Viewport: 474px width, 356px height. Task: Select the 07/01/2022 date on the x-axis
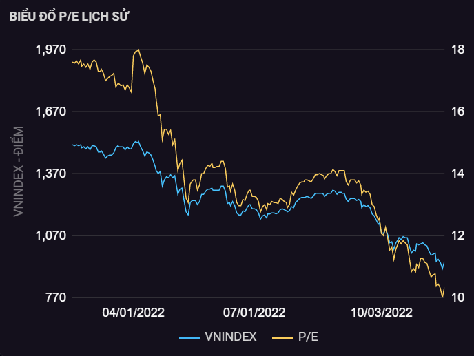point(254,313)
